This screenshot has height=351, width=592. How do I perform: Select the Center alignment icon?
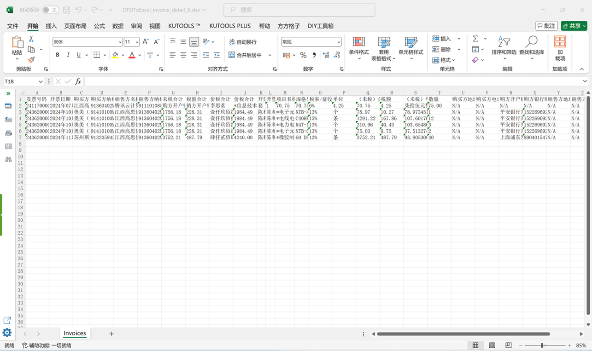click(183, 55)
